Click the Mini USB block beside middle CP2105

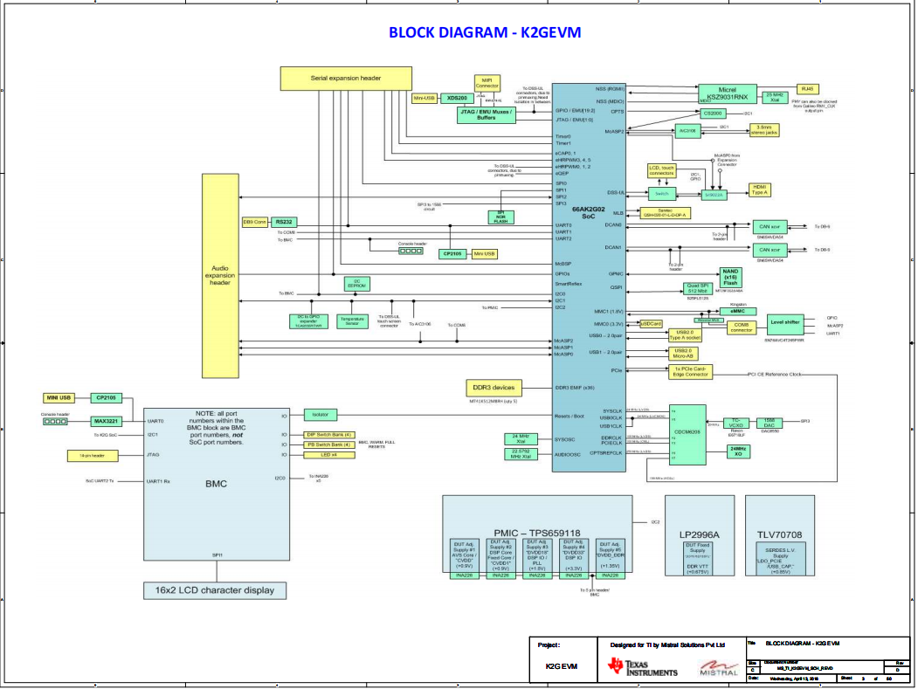click(x=484, y=254)
